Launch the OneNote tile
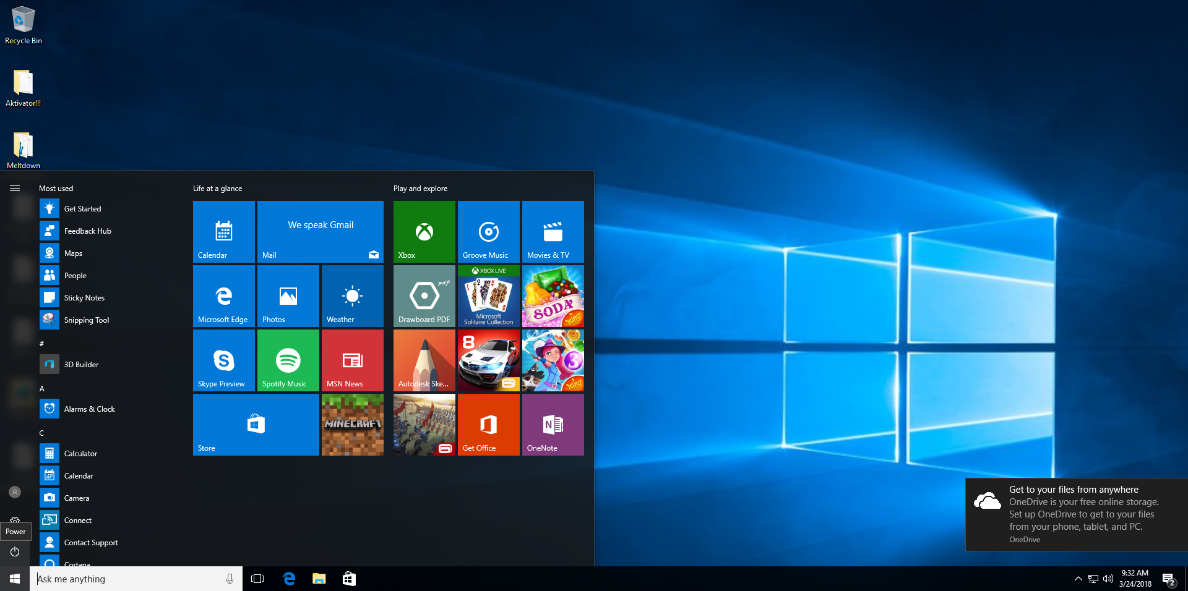Viewport: 1188px width, 591px height. pos(553,425)
